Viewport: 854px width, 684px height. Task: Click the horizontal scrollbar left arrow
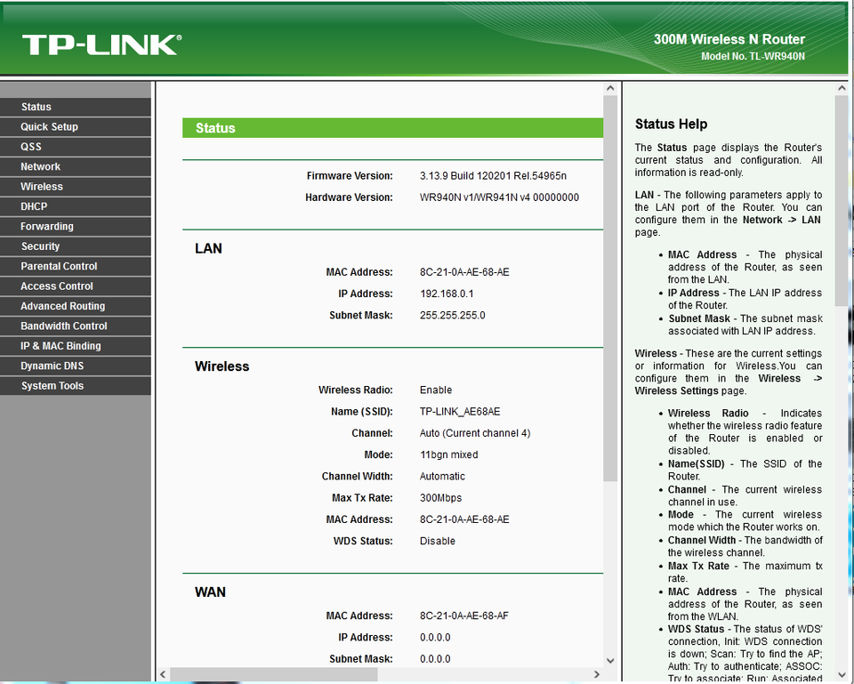click(162, 674)
